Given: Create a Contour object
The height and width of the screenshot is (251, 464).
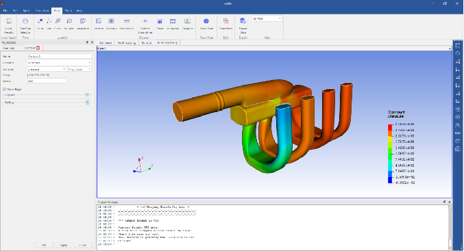Looking at the screenshot, I should (x=111, y=24).
